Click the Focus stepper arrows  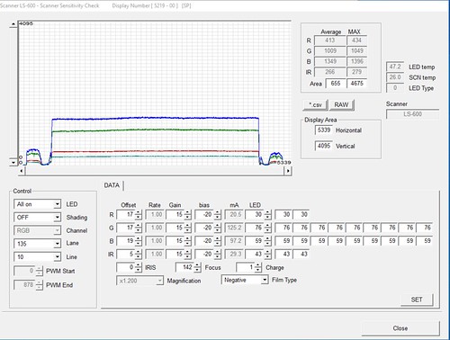click(197, 267)
